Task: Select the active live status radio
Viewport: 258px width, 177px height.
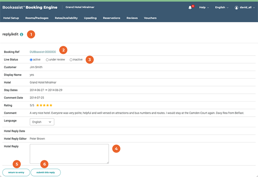Action: 31,60
